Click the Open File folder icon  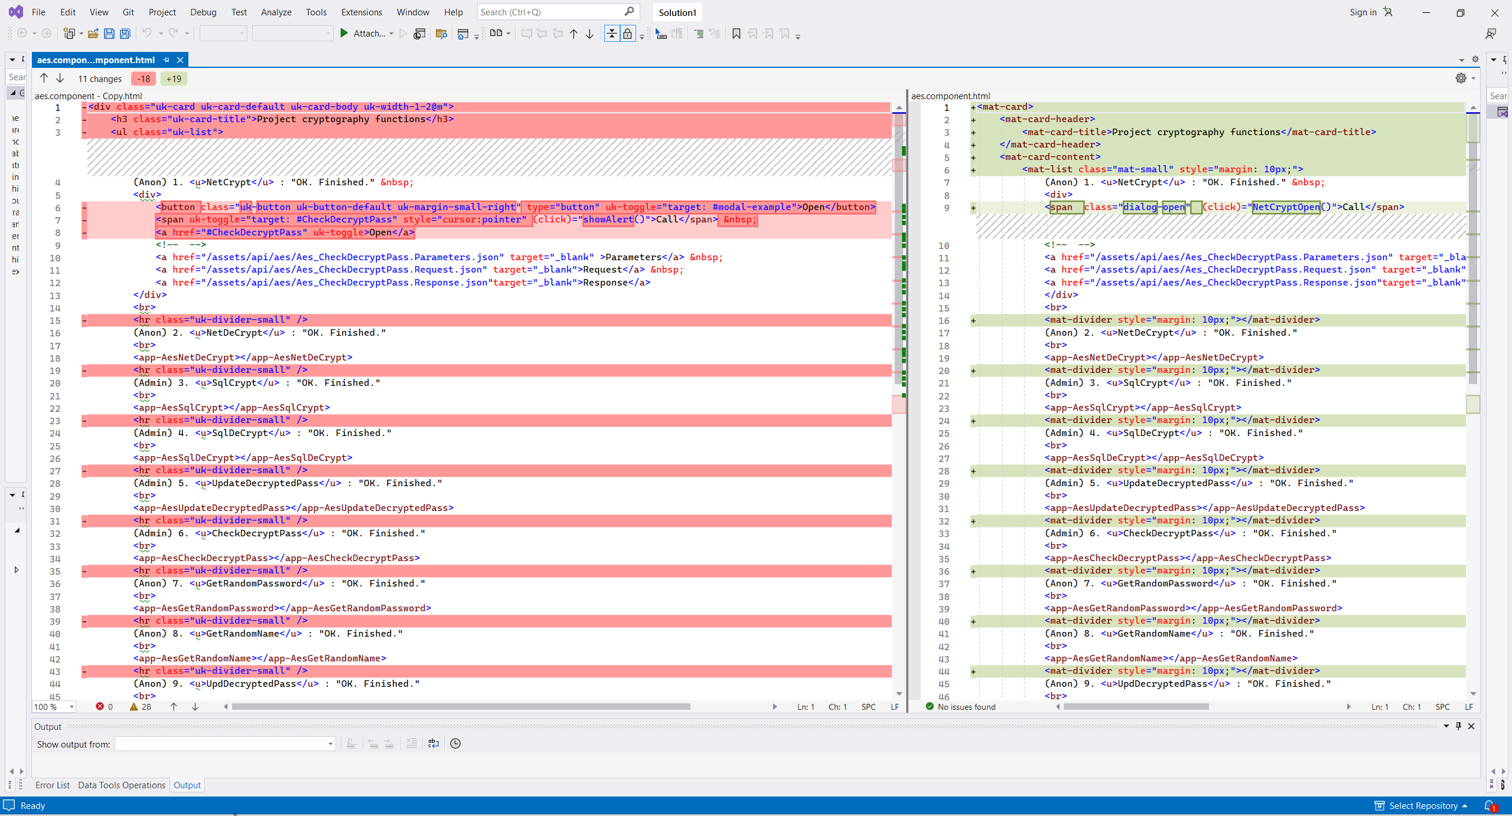(x=93, y=34)
